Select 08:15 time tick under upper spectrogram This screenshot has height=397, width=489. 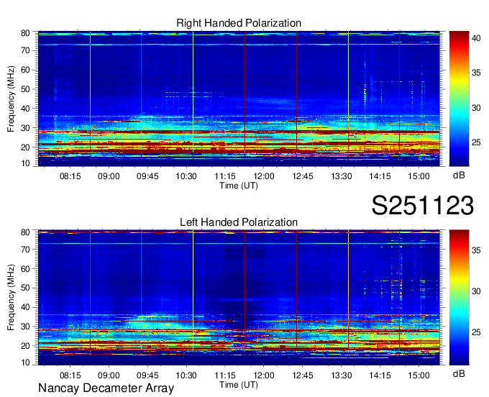[70, 175]
